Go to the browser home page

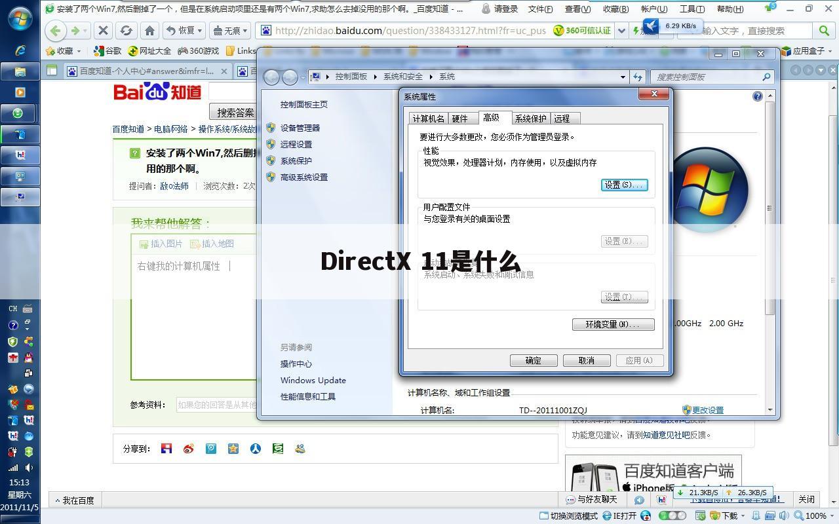tap(149, 30)
